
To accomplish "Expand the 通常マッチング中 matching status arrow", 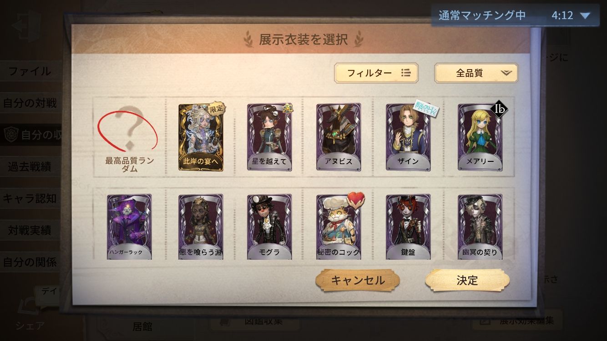I will [585, 15].
